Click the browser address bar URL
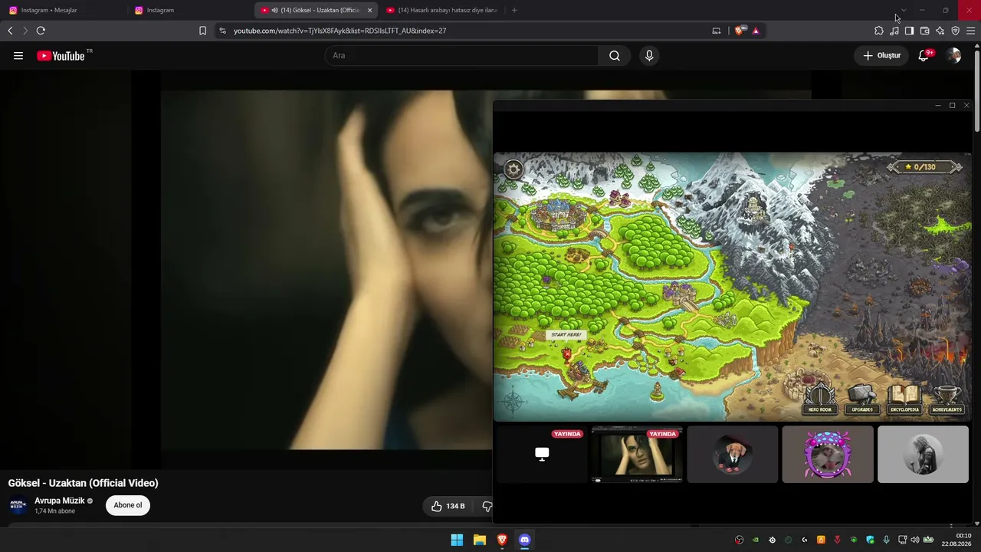 pyautogui.click(x=340, y=31)
